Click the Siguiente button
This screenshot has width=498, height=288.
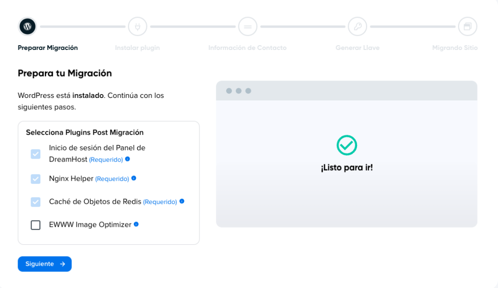[x=45, y=264]
